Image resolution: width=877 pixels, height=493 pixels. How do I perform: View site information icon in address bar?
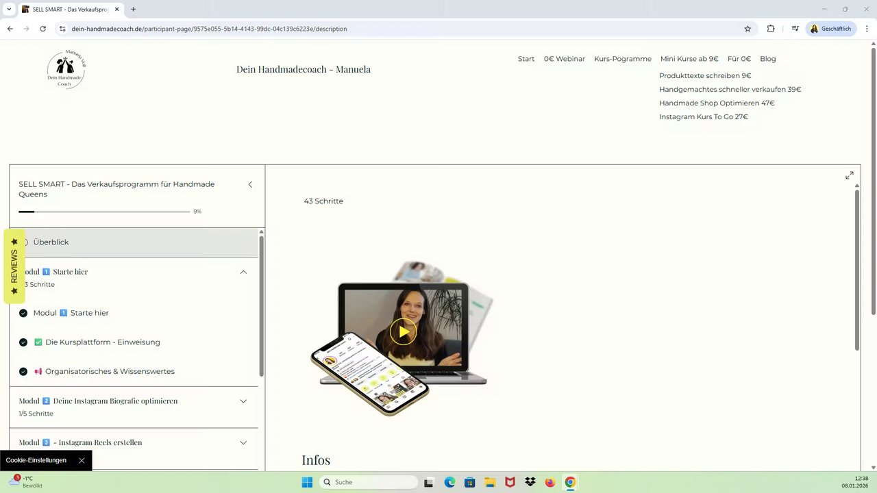tap(62, 29)
